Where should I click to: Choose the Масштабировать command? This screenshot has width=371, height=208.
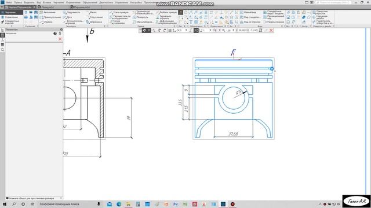pos(143,22)
